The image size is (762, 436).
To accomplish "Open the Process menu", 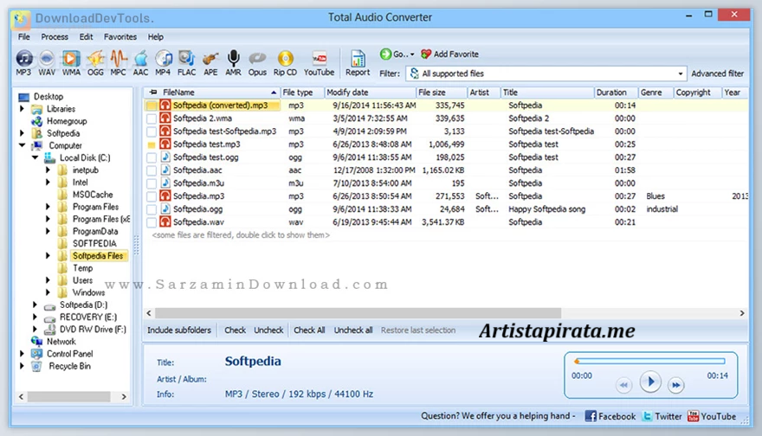I will coord(55,37).
